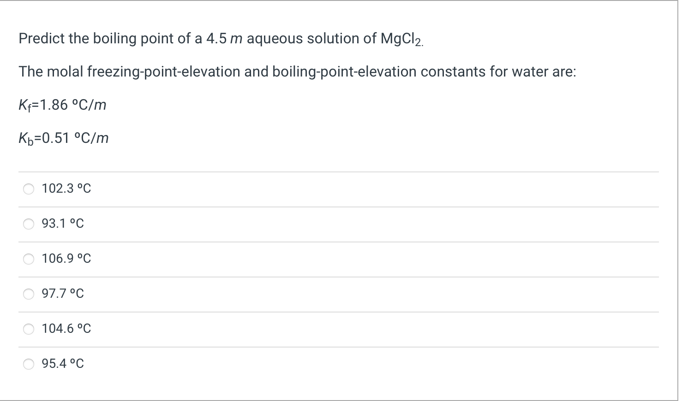
Task: Select the 106.9 °C answer option
Action: tap(28, 259)
